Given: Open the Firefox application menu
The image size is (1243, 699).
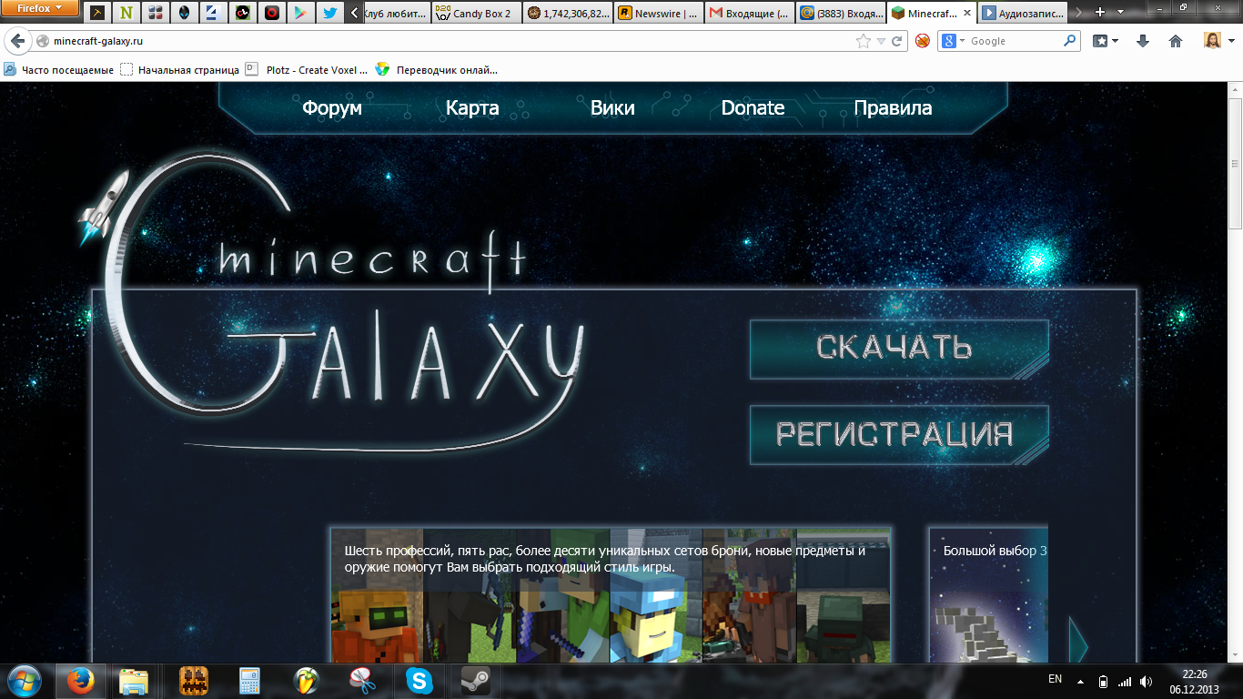Looking at the screenshot, I should [x=40, y=8].
